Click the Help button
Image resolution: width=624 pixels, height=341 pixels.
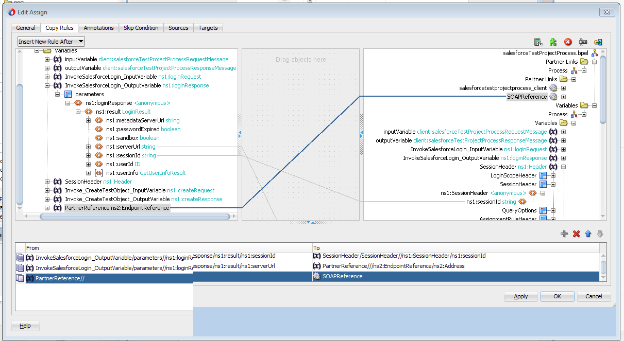25,326
